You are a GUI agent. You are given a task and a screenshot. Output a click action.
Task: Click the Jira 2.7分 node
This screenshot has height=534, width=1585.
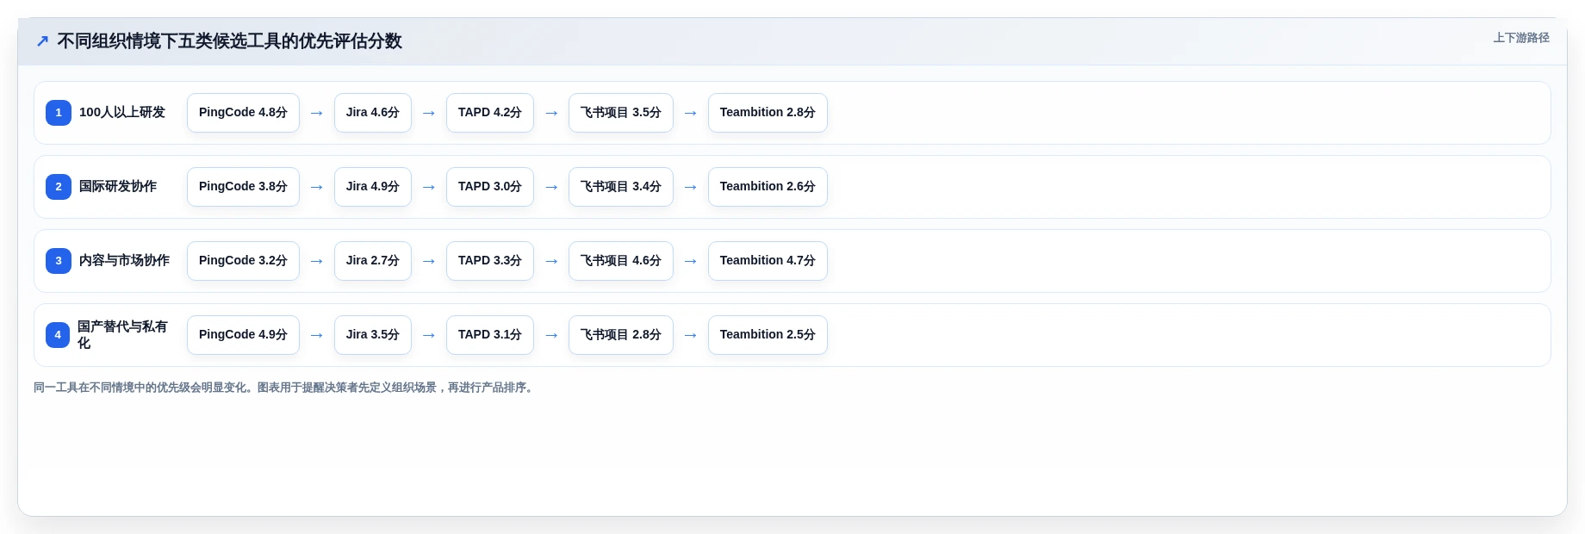(x=373, y=261)
